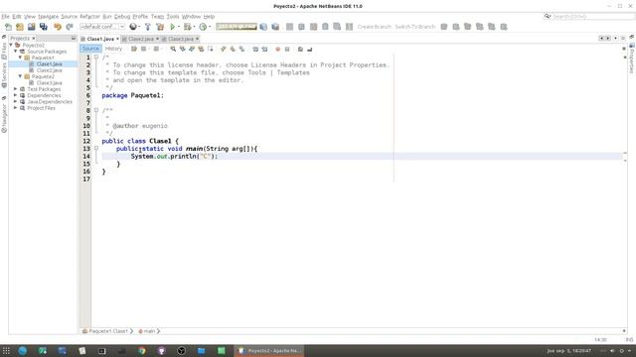Open Chrome from the taskbar
The height and width of the screenshot is (357, 636).
[x=141, y=350]
